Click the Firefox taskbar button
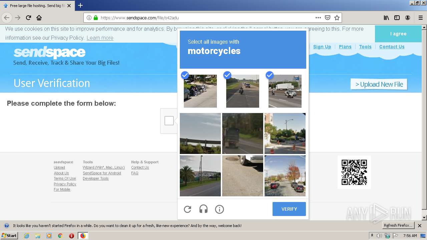The image size is (427, 240). pyautogui.click(x=83, y=236)
